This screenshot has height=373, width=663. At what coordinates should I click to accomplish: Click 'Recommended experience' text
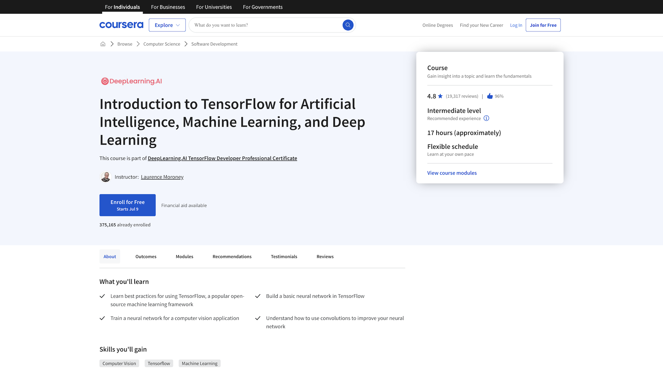(x=454, y=118)
